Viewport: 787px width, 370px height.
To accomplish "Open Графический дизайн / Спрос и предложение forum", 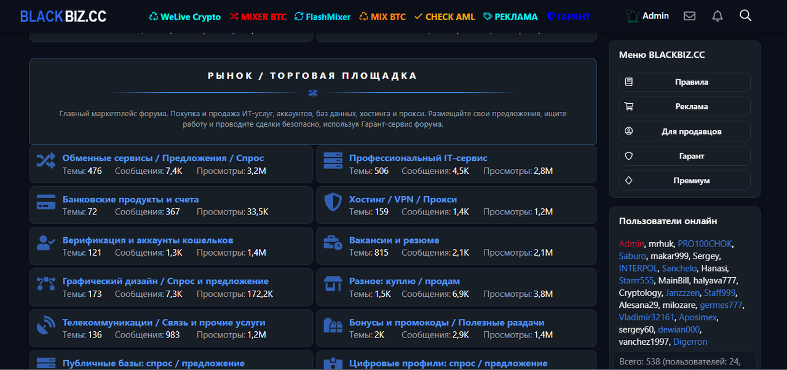I will pyautogui.click(x=165, y=281).
